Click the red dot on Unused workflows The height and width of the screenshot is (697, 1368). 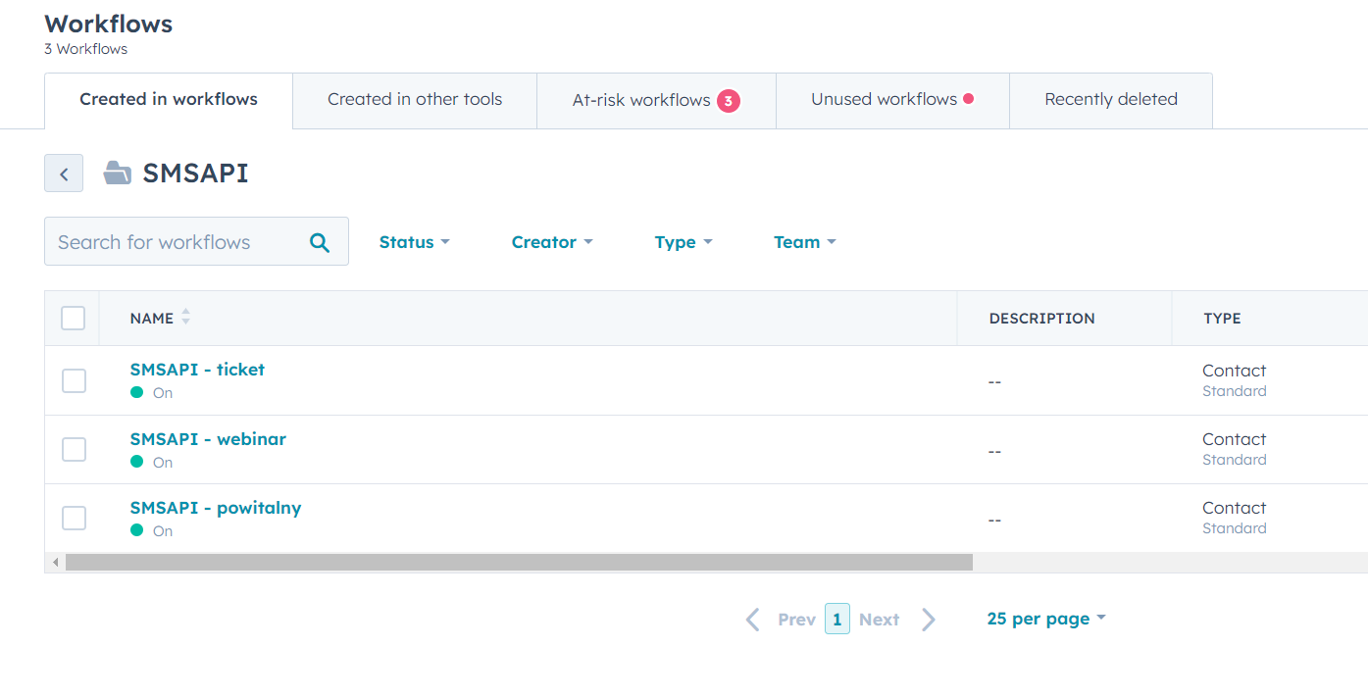[969, 99]
